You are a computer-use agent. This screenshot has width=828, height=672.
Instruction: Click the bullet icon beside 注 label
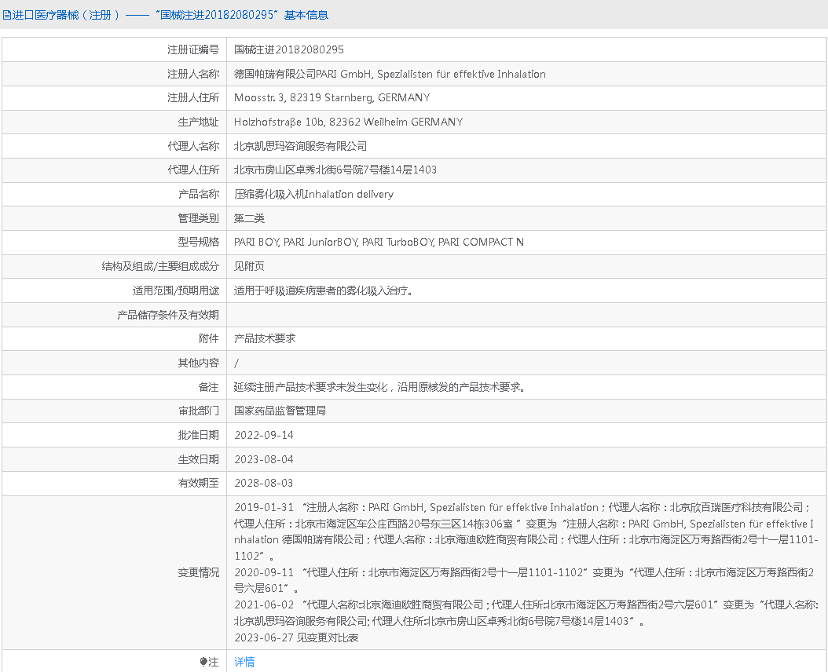coord(203,662)
